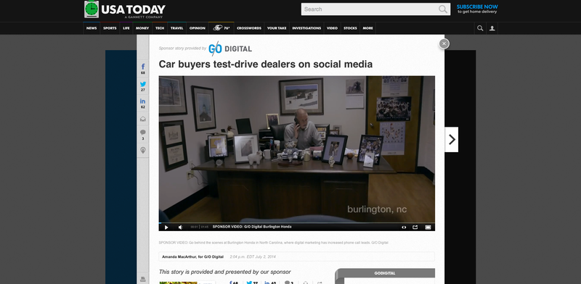Expand the MORE menu
The image size is (581, 284).
(368, 28)
